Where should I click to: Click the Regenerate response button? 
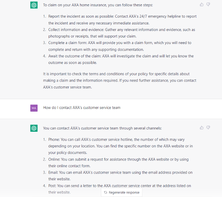coord(122,192)
